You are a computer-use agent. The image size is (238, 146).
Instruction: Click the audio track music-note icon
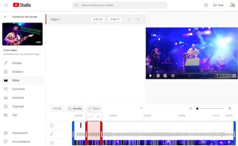[52, 134]
